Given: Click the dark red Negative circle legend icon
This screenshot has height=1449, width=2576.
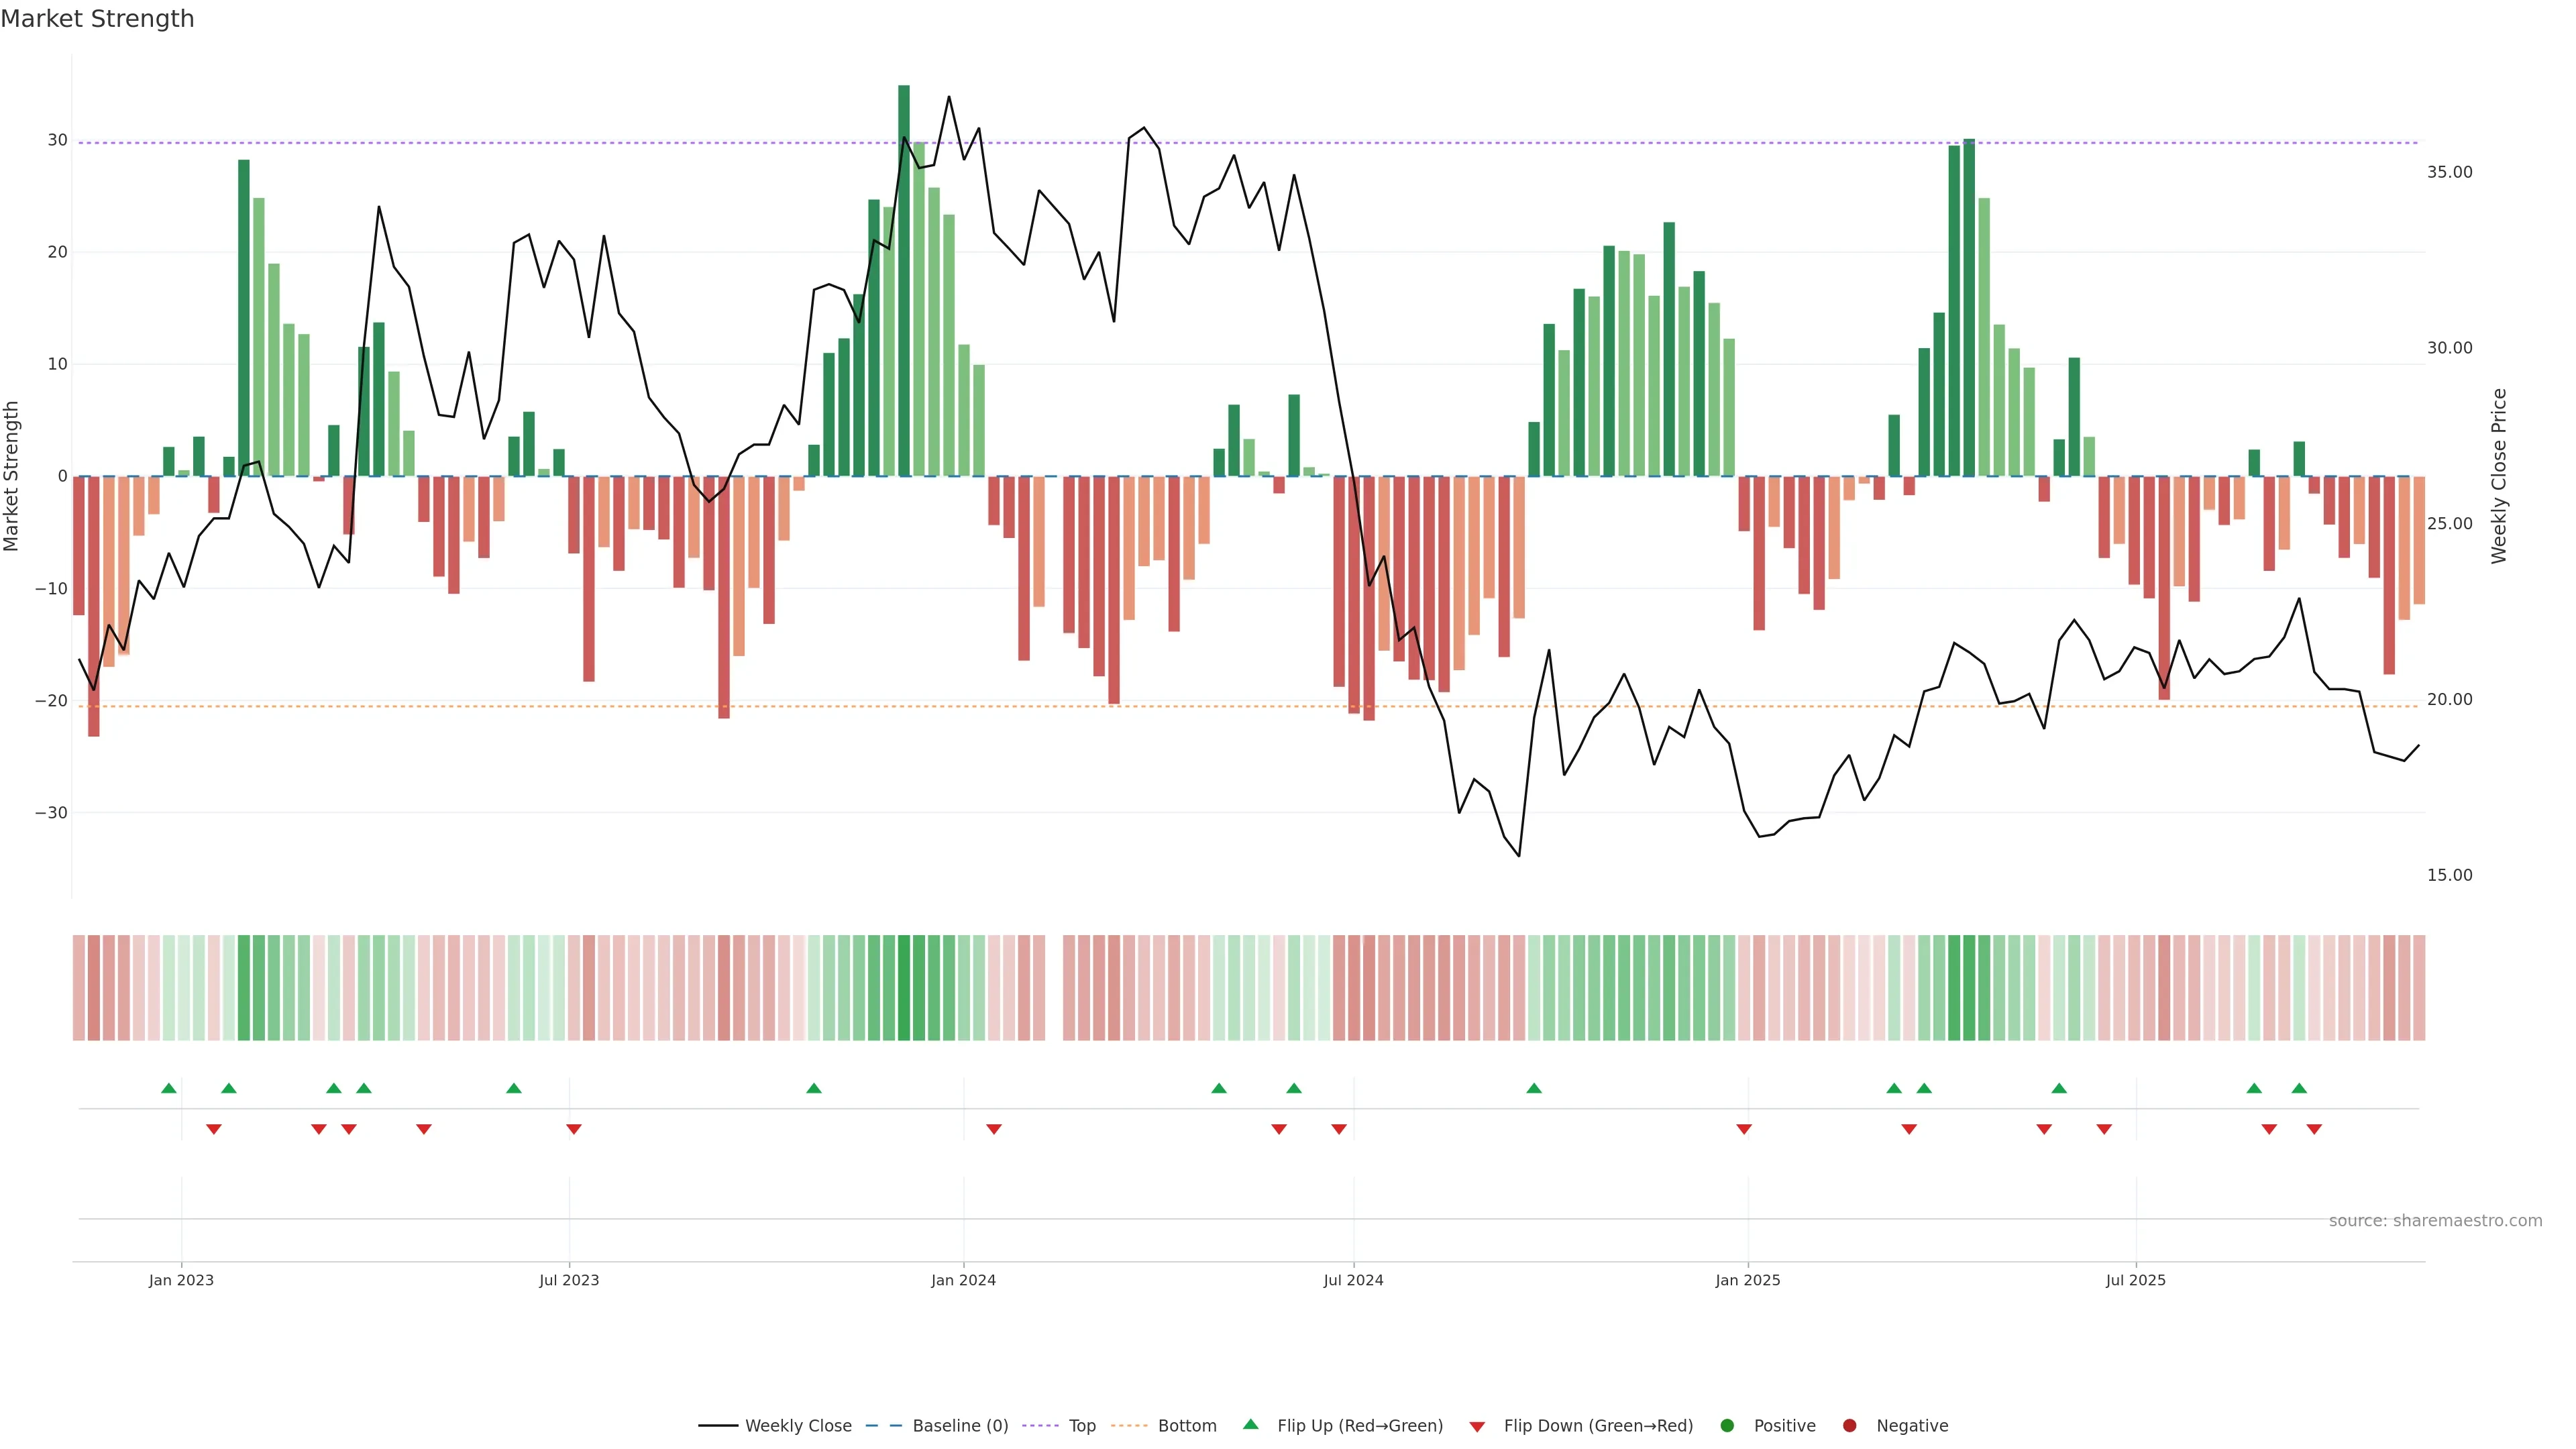Looking at the screenshot, I should coord(1849,1426).
